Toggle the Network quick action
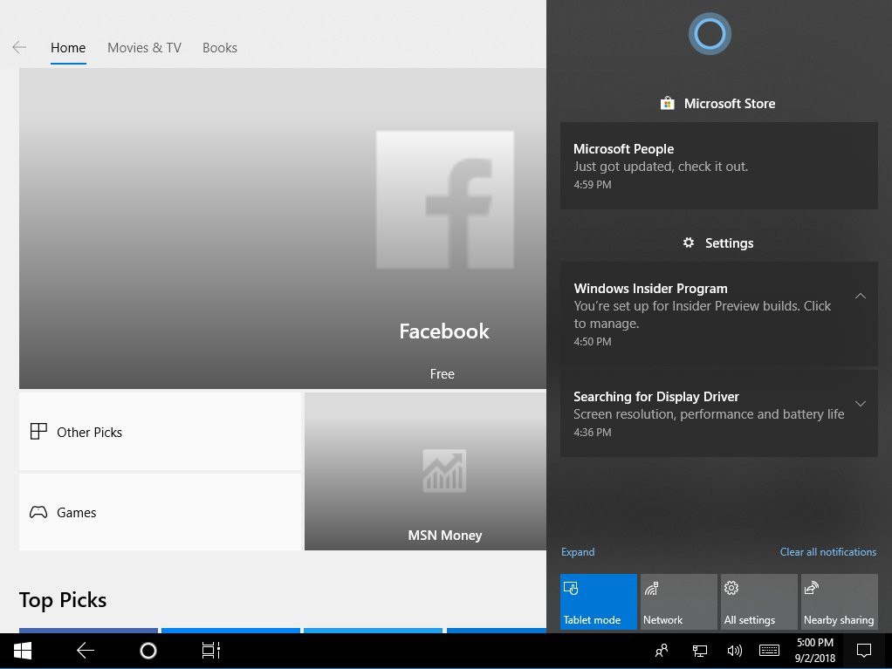 click(x=679, y=601)
